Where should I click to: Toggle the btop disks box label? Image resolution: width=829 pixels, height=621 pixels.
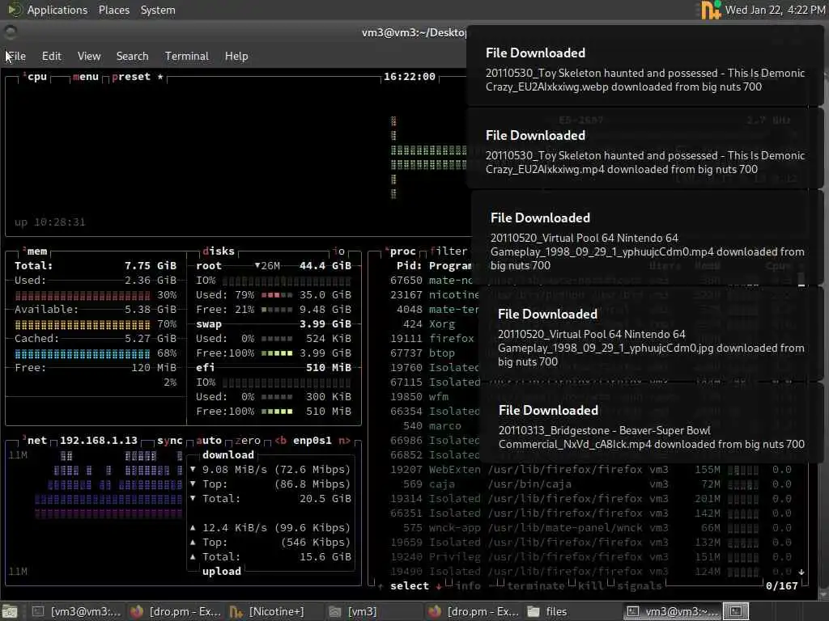(x=219, y=251)
